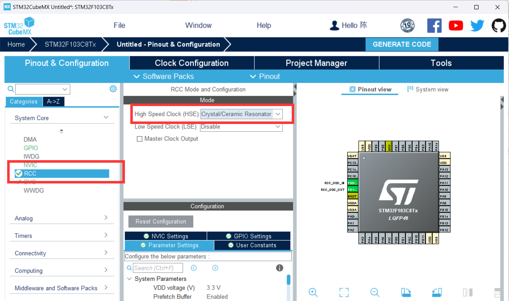Toggle the RCC peripheral checkmark

18,173
